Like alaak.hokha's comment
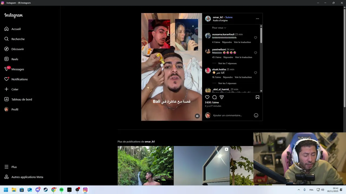This screenshot has height=194, width=346. point(255,73)
